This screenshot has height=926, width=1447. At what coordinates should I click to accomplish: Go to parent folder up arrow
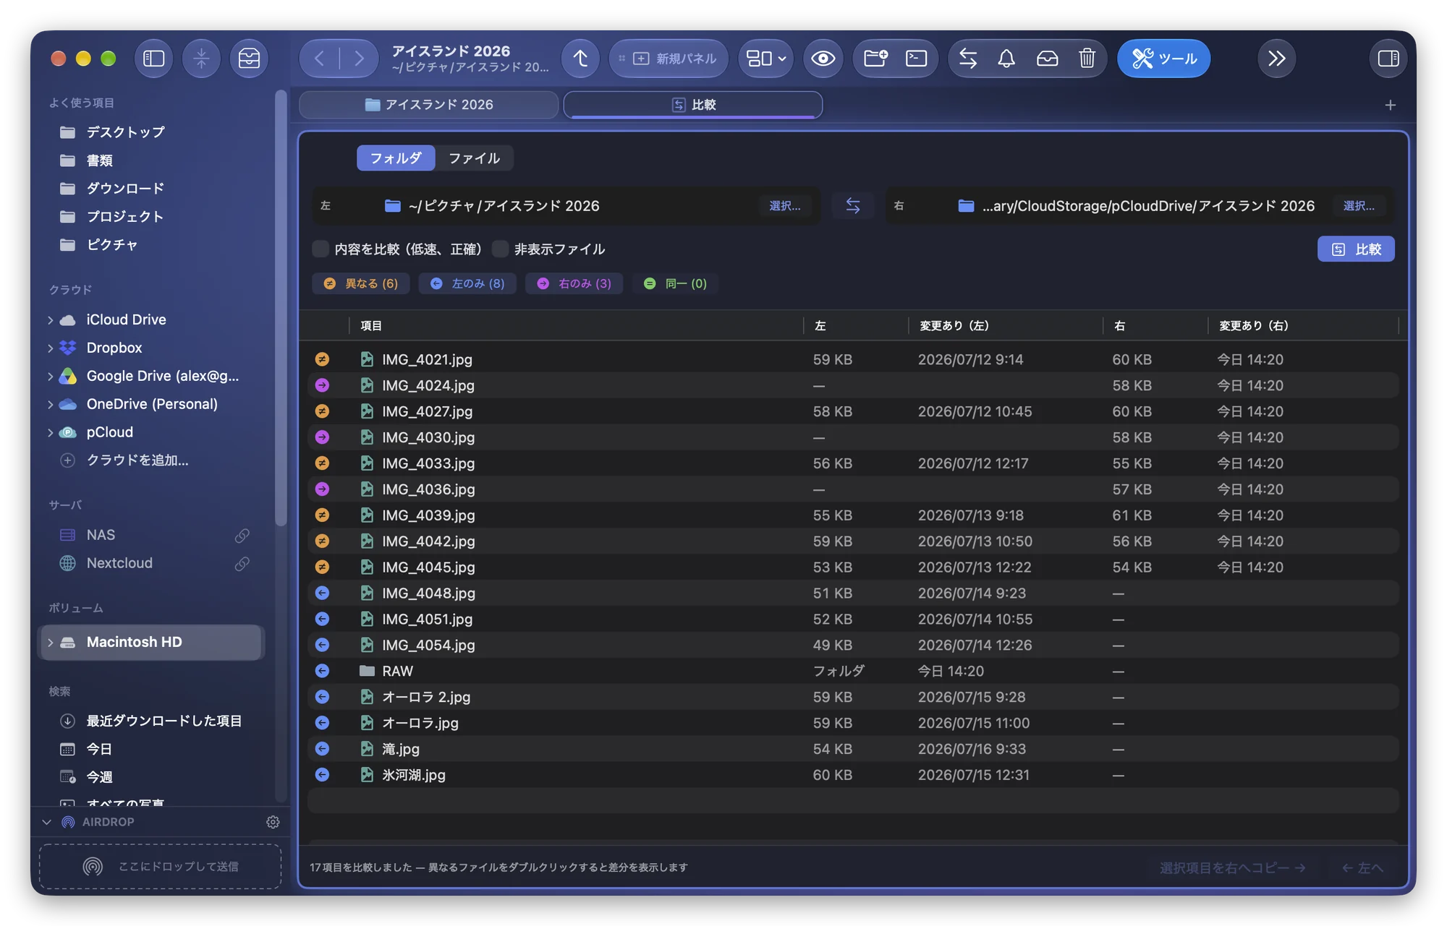580,59
